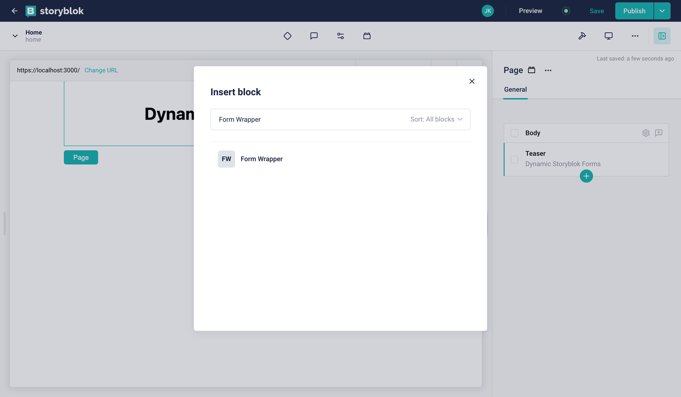Viewport: 681px width, 397px height.
Task: Toggle the side panel collapse icon
Action: (662, 36)
